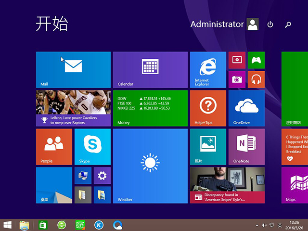Click the Administrator user avatar picture
Screen dimensions: 308x231
(253, 24)
